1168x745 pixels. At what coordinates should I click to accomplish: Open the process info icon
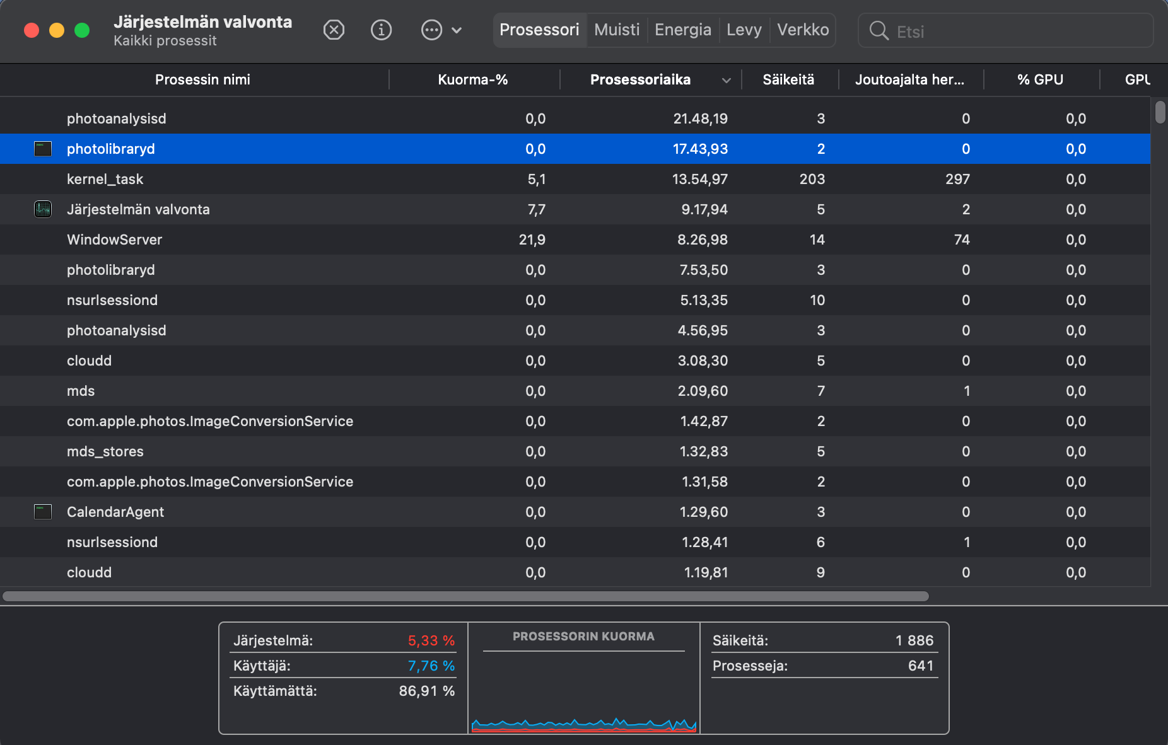coord(381,30)
